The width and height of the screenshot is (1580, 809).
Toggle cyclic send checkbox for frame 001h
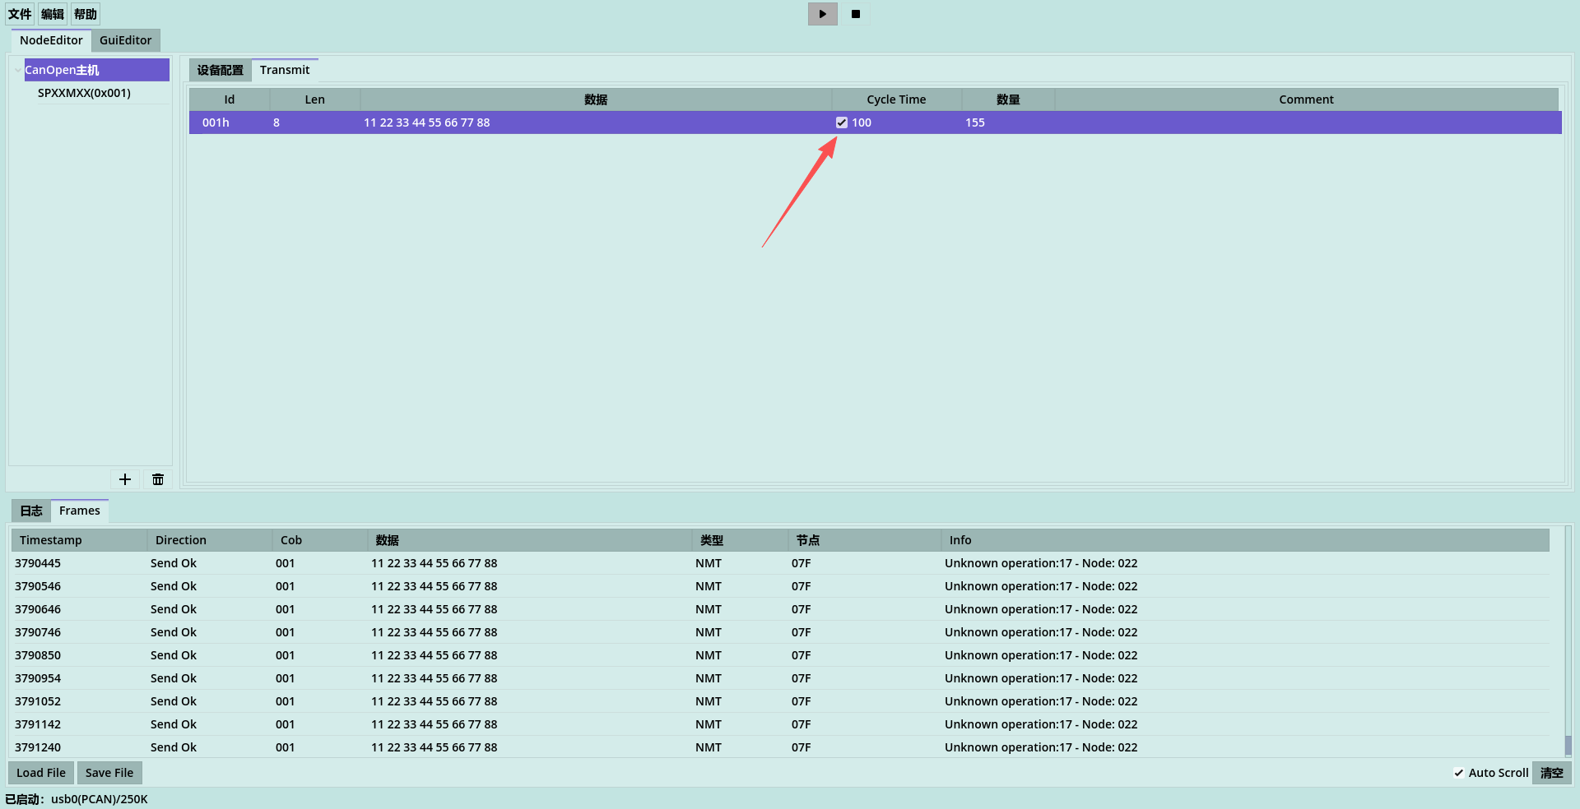[842, 123]
